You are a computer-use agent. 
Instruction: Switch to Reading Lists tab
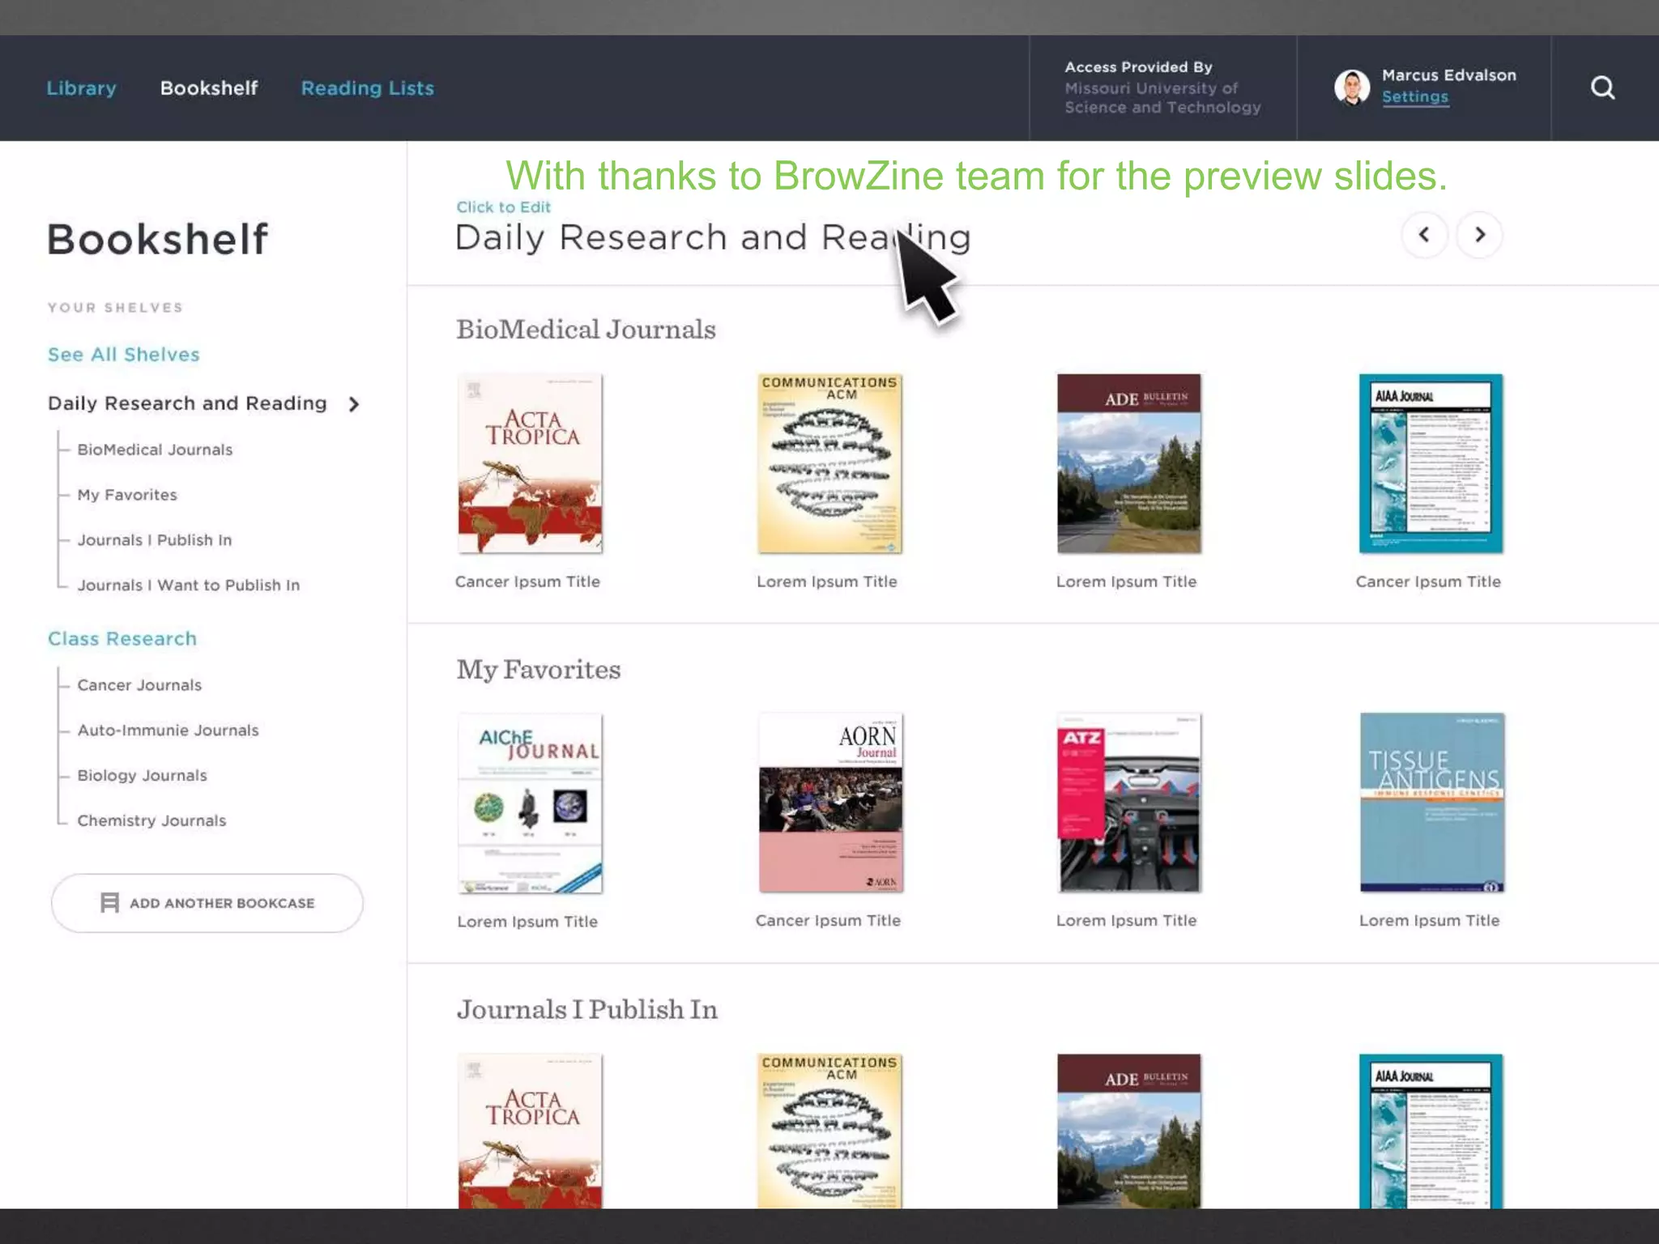367,88
